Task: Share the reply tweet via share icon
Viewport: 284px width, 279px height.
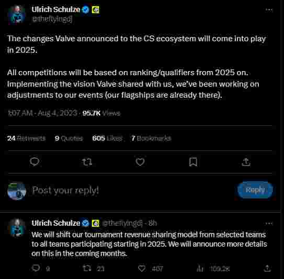Action: 267,269
